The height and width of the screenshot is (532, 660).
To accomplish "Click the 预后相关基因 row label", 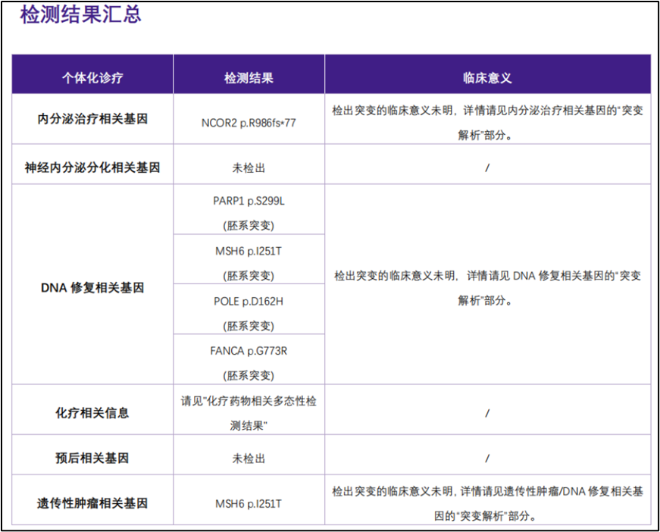I will click(92, 455).
